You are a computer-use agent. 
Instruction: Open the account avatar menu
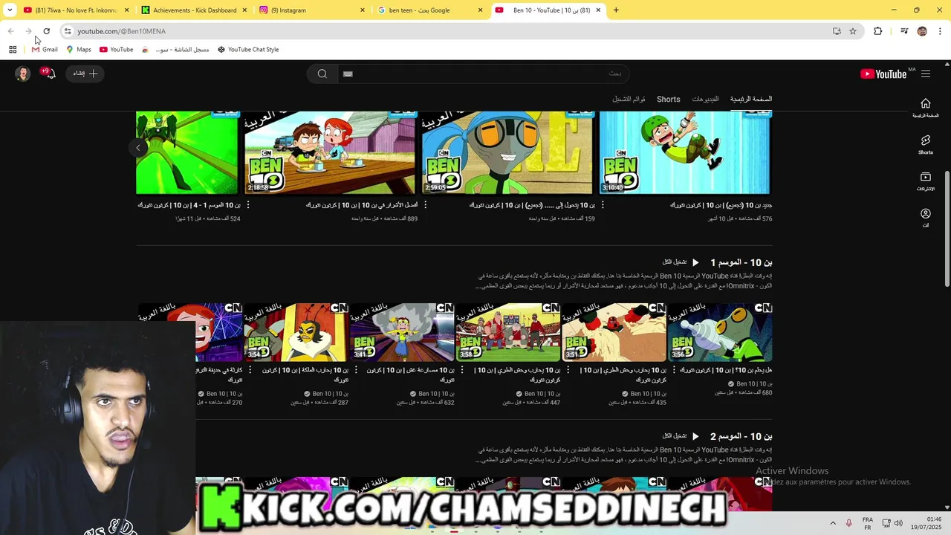(x=23, y=74)
